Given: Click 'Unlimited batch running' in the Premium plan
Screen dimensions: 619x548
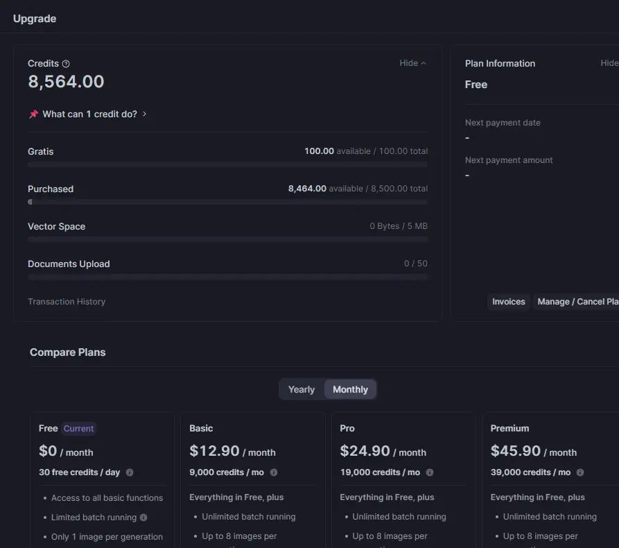Looking at the screenshot, I should tap(550, 517).
